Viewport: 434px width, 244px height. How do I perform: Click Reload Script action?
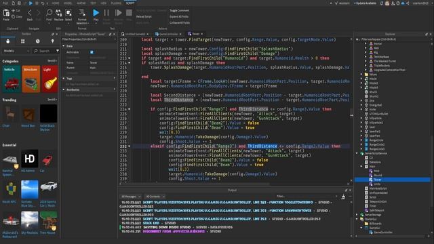[144, 16]
